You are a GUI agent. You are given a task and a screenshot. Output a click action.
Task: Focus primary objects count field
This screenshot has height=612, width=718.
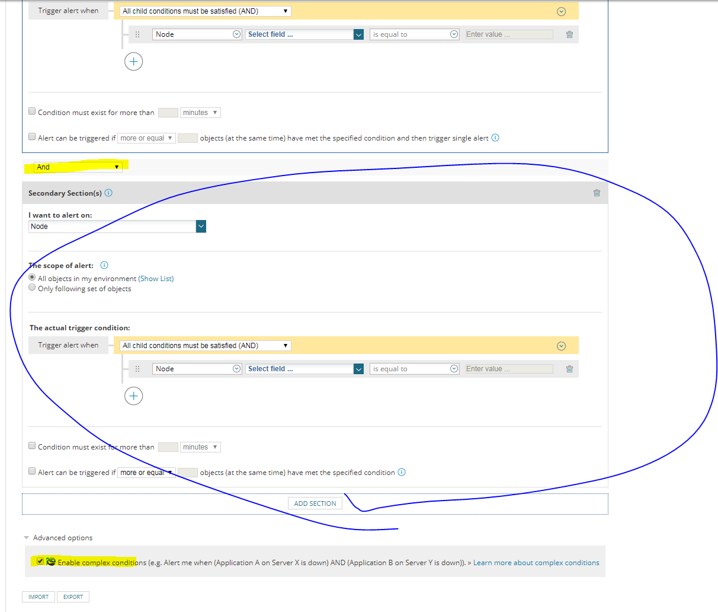click(188, 138)
